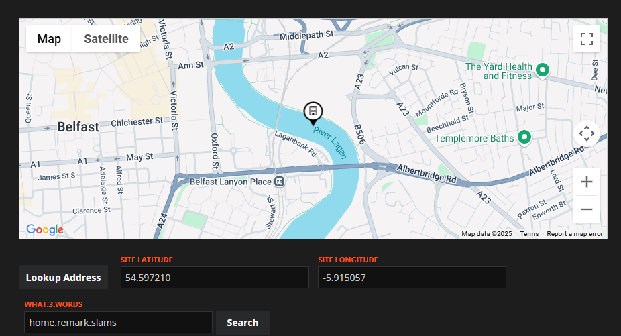This screenshot has height=336, width=621.
Task: Zoom out on the map
Action: tap(587, 209)
